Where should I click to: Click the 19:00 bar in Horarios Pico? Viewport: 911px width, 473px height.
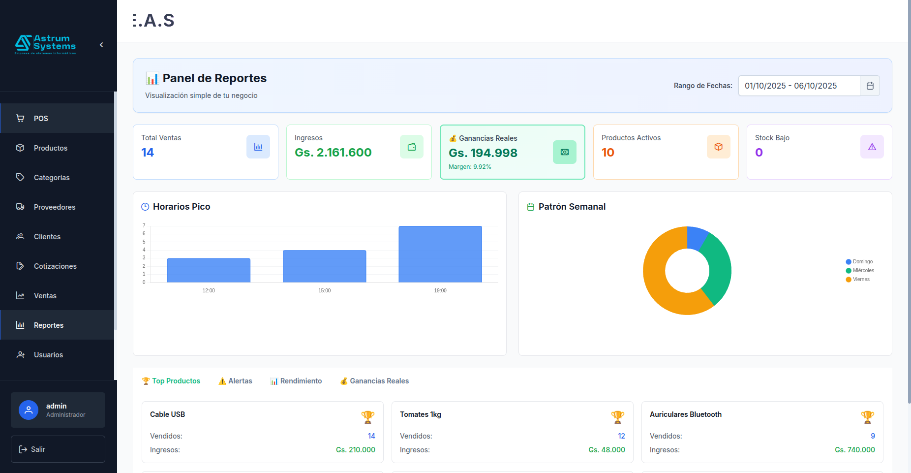coord(440,254)
